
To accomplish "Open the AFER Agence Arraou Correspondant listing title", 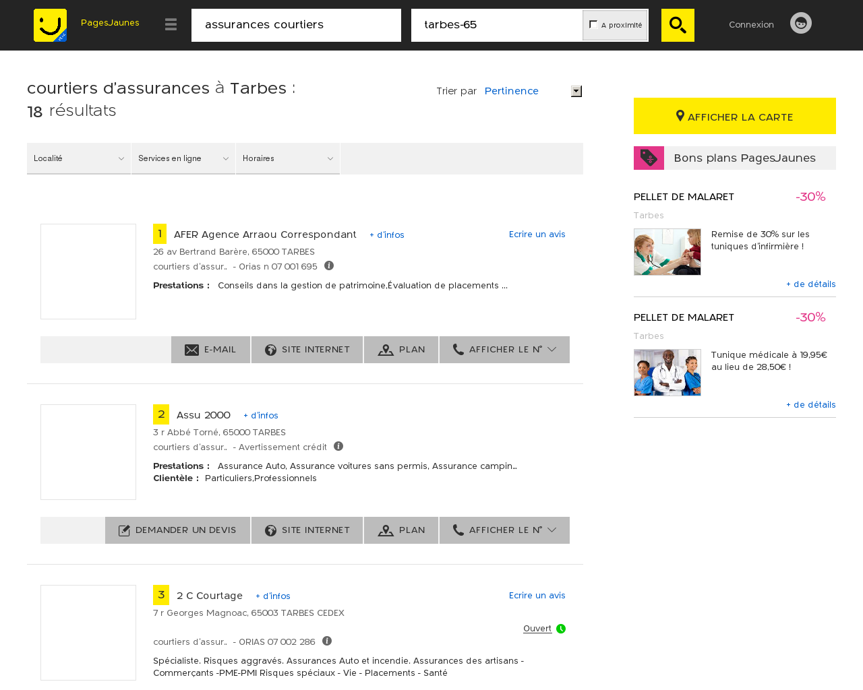I will click(x=265, y=234).
